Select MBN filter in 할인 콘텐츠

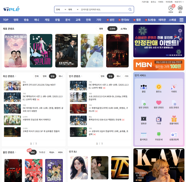(60, 152)
